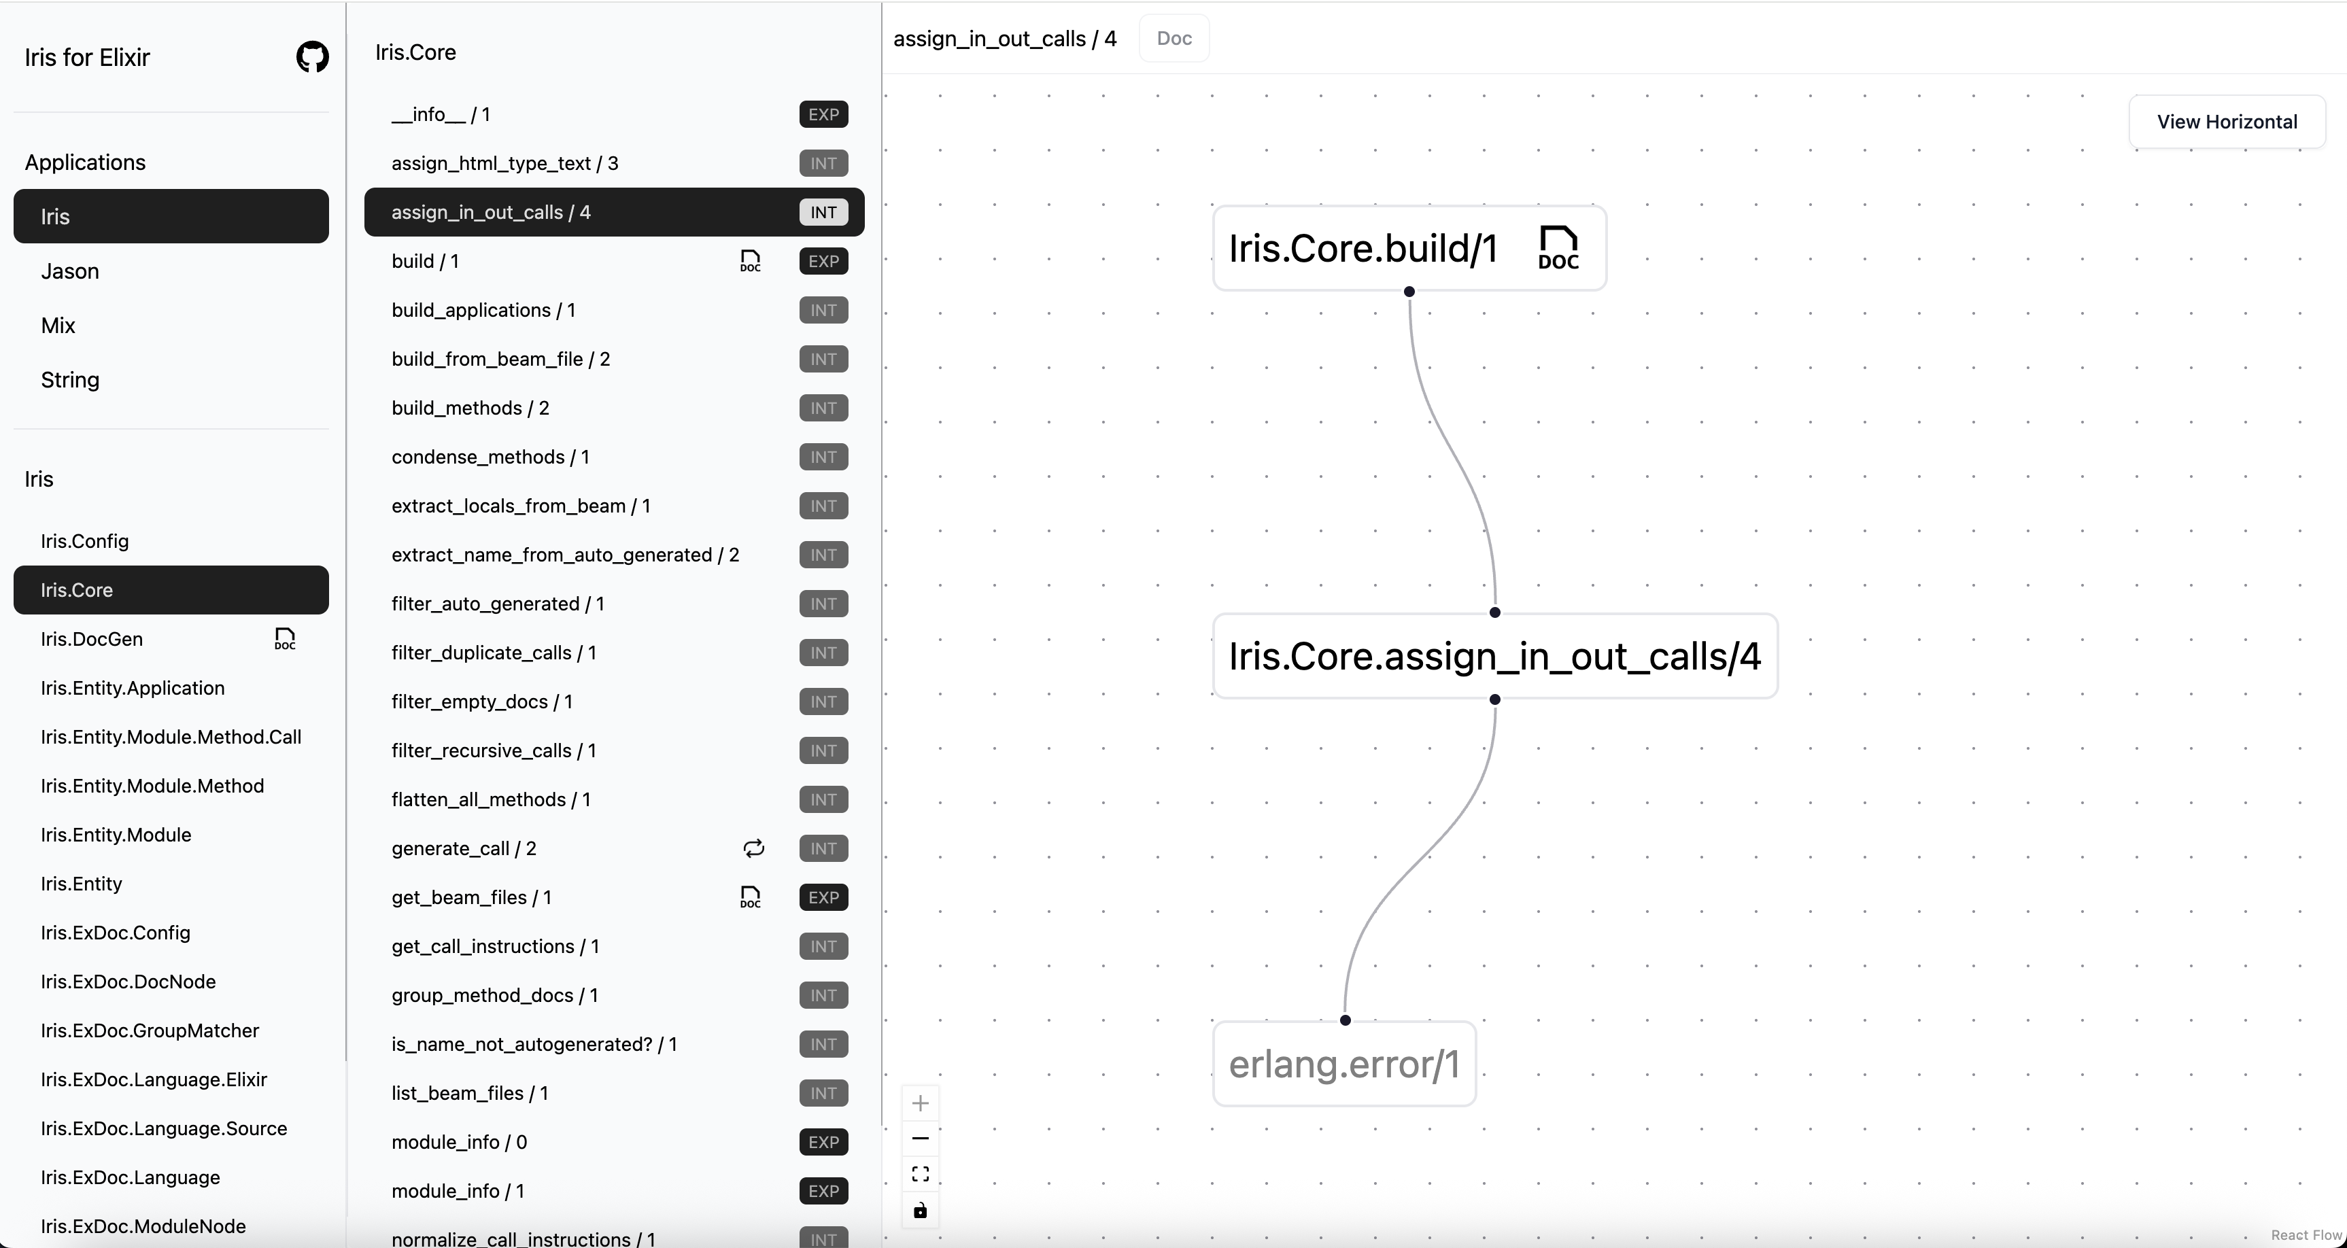Click the recursive loop icon on generate_call
The image size is (2347, 1248).
pyautogui.click(x=753, y=848)
